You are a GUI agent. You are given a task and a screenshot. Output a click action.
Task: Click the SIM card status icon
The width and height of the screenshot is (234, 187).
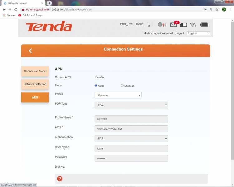(183, 25)
